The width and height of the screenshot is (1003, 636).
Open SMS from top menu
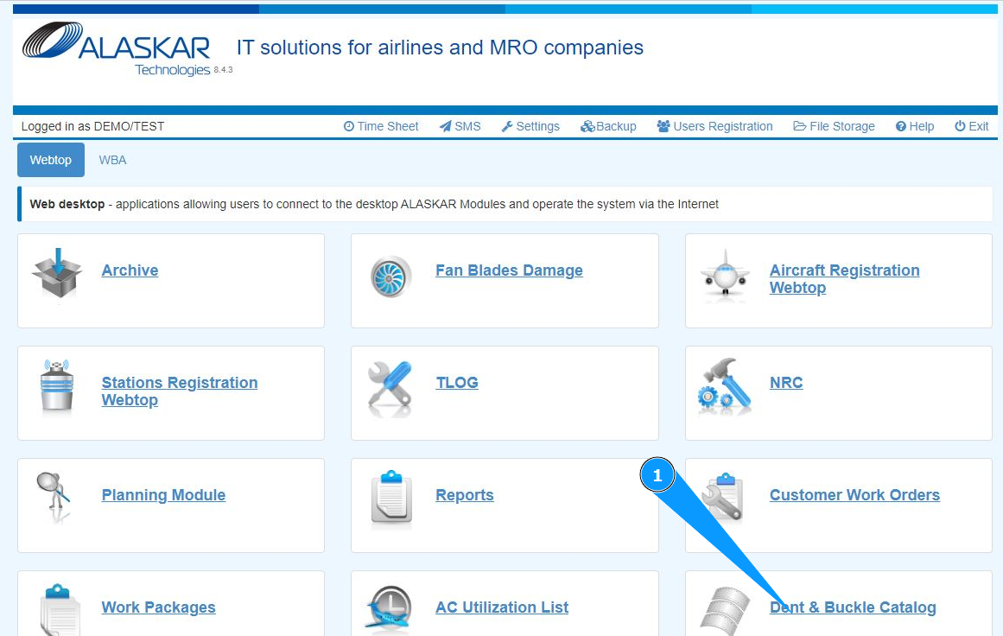coord(460,126)
